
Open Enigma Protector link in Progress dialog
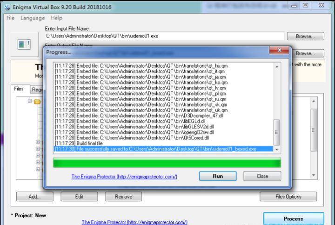point(124,177)
